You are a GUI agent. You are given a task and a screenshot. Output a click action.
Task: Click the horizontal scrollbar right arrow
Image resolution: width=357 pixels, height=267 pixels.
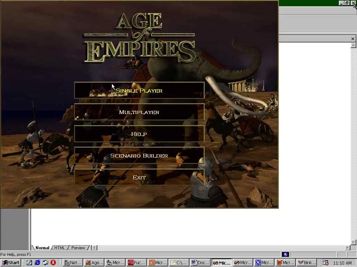point(348,248)
